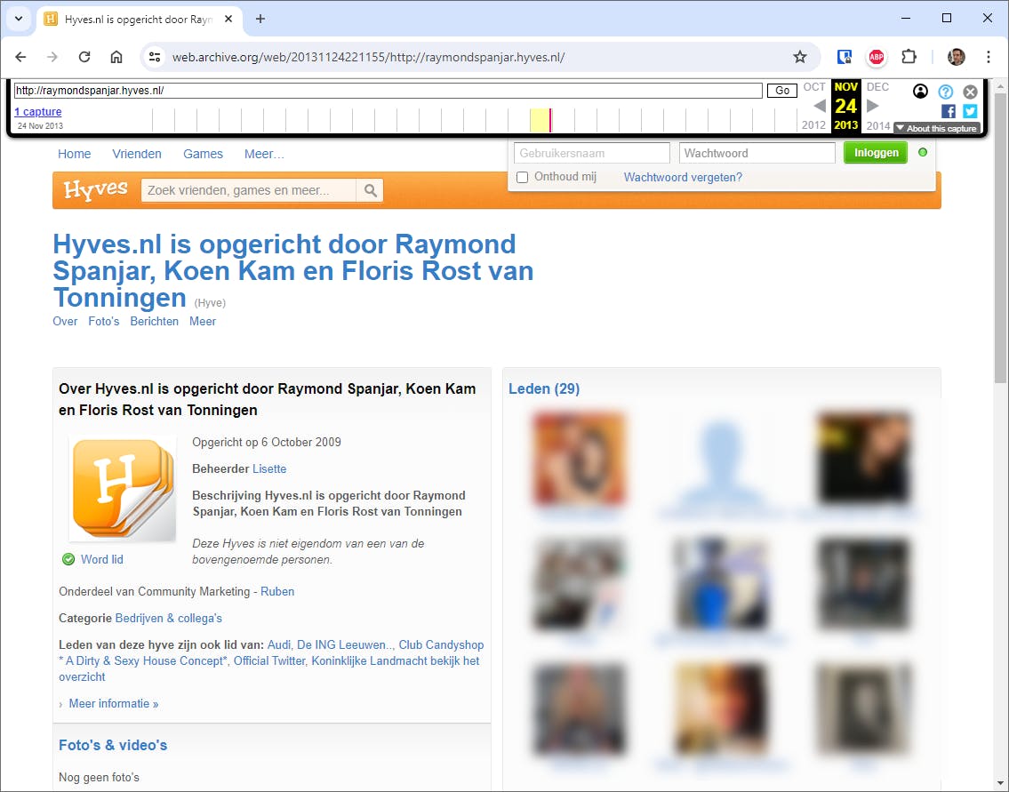Open the blue shield extension icon
Viewport: 1009px width, 792px height.
pyautogui.click(x=845, y=57)
